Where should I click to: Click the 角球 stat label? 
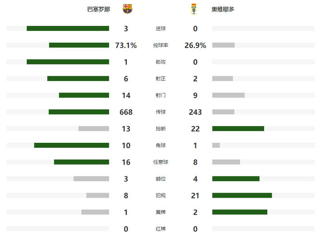coord(160,146)
